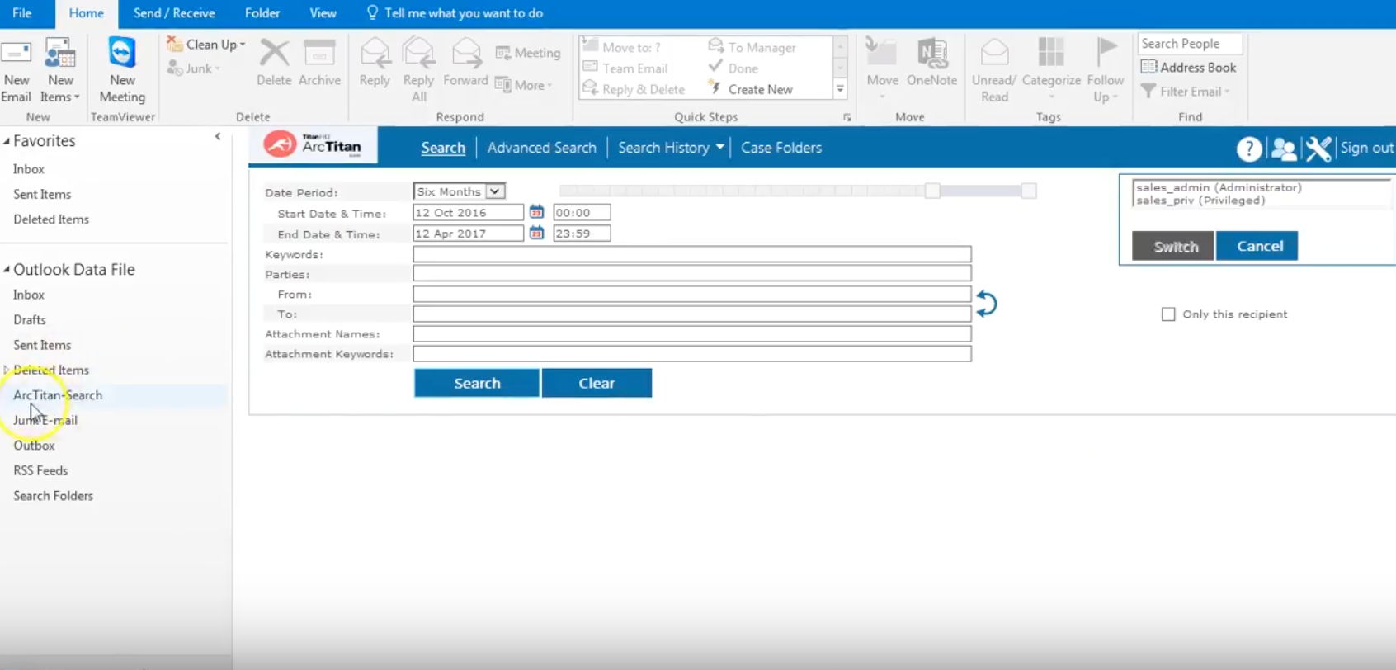
Task: Select the Move to quick step
Action: pyautogui.click(x=623, y=47)
